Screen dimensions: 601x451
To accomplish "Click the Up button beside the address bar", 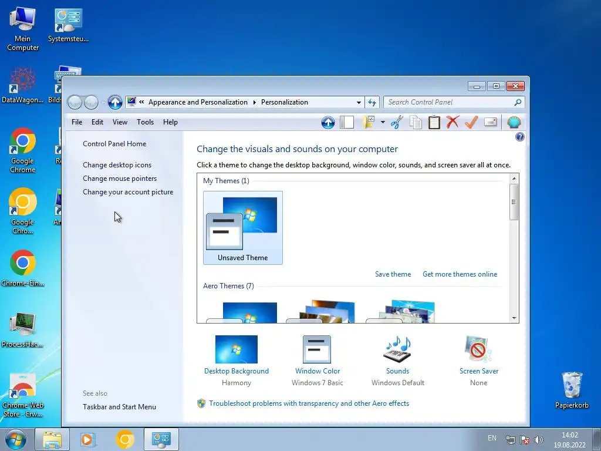I will click(114, 102).
